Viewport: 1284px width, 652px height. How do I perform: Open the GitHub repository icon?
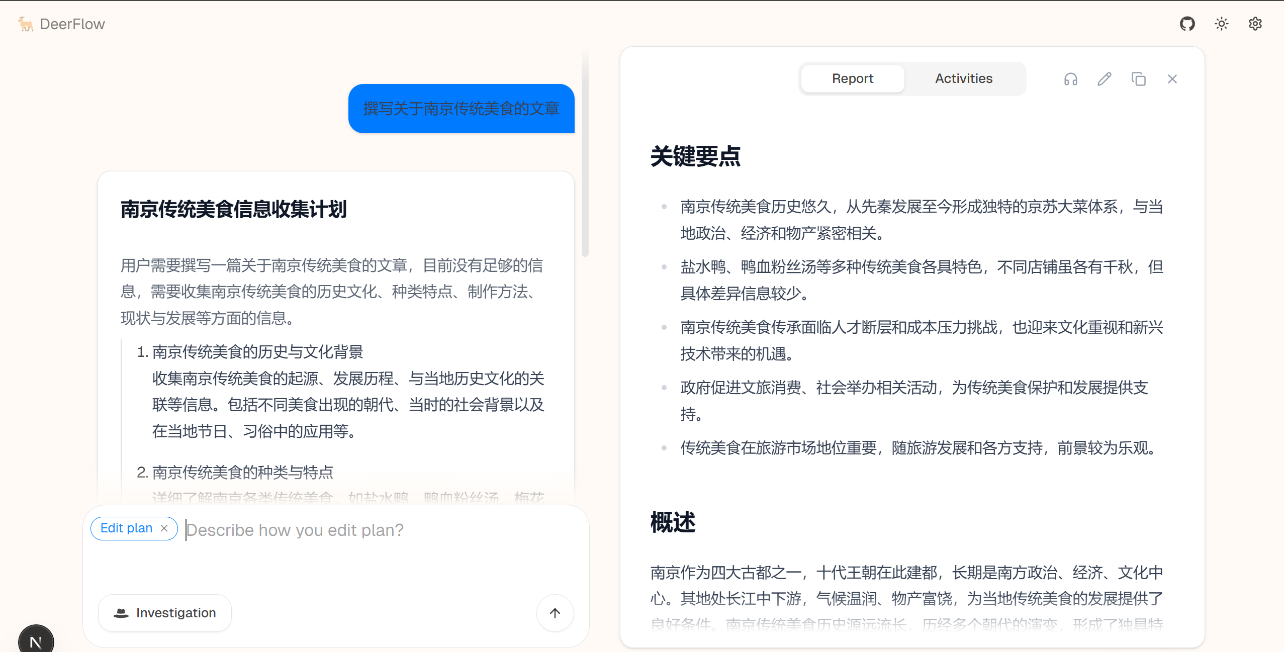(x=1187, y=24)
